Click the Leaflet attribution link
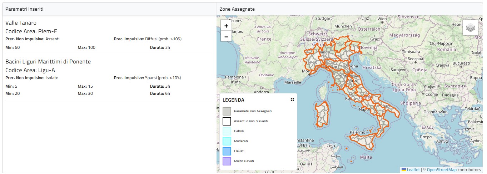487x174 pixels. pos(413,170)
